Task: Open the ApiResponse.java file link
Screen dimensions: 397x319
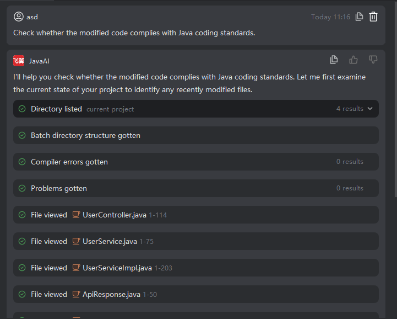Action: [111, 294]
